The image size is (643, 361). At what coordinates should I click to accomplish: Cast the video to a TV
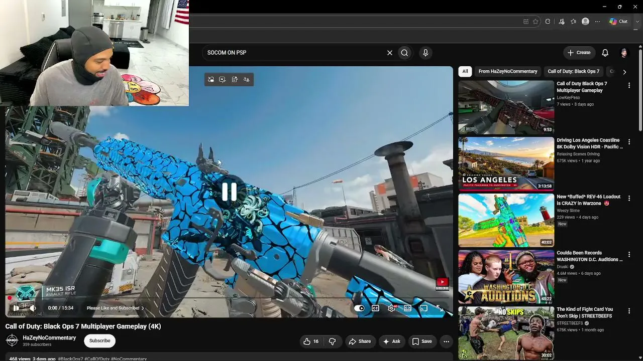point(423,308)
